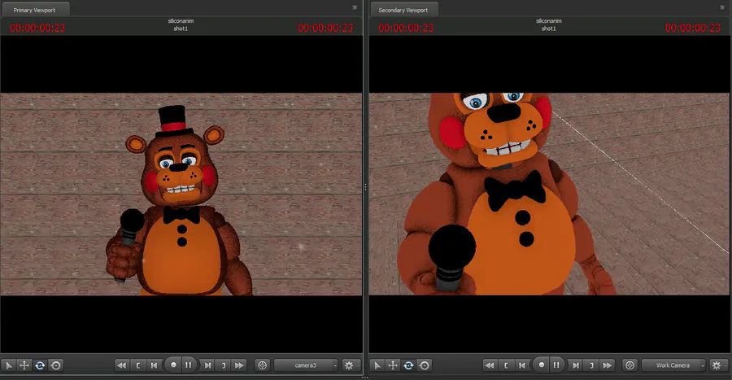Image resolution: width=732 pixels, height=380 pixels.
Task: Jump to first frame in Primary Viewport
Action: click(122, 365)
